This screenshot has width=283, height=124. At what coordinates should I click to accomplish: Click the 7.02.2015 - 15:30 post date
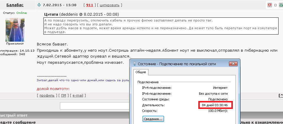pyautogui.click(x=60, y=5)
